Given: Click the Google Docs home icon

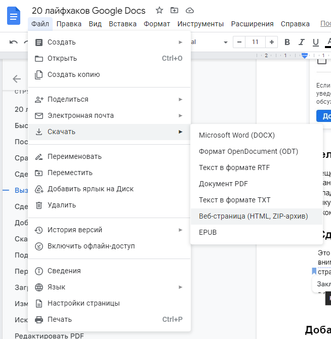Looking at the screenshot, I should coord(14,16).
